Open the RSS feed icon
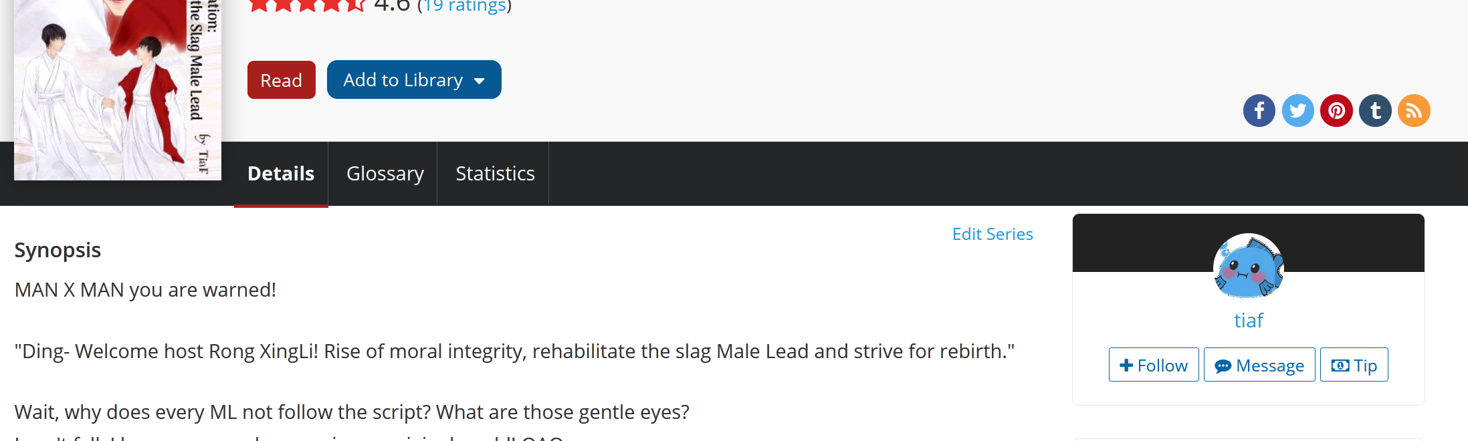 1414,110
